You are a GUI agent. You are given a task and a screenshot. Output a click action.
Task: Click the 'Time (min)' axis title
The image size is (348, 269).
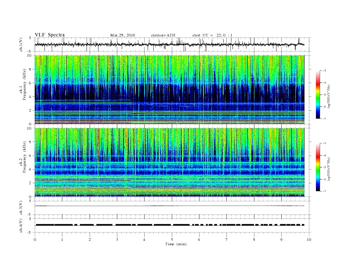tap(176, 244)
